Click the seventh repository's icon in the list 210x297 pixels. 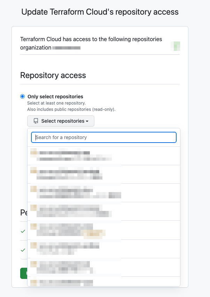(33, 264)
